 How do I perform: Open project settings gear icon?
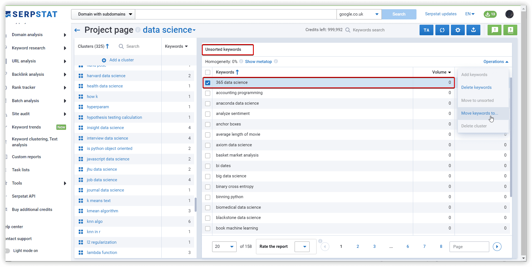click(458, 30)
